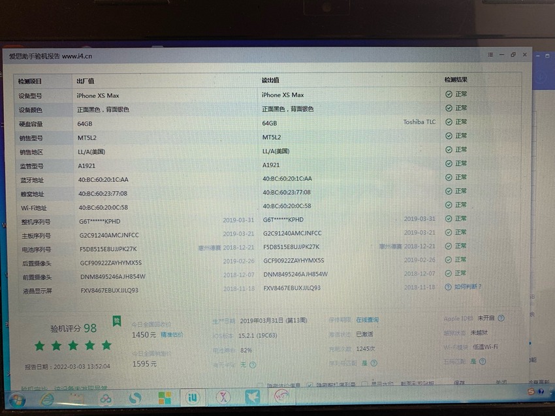Click the help icon next to 五码匹配

coord(483,361)
